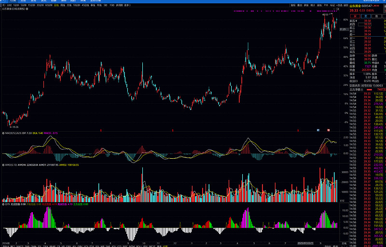Click the L 融 badge after stock code 600547
Screen dimensions: 386x247
click(376, 6)
